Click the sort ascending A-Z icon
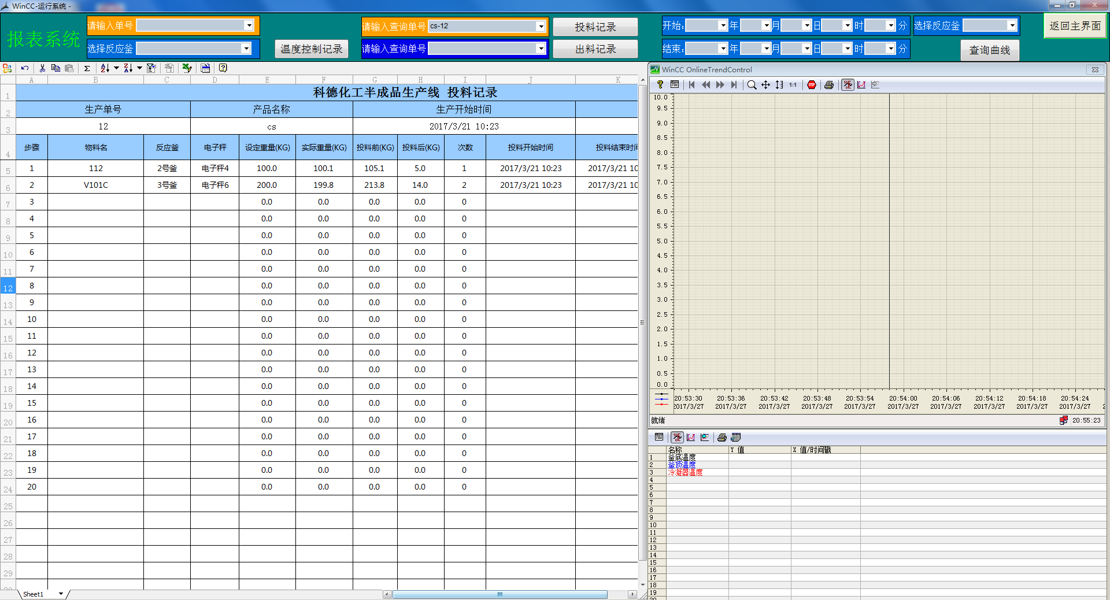The width and height of the screenshot is (1110, 600). [x=105, y=68]
